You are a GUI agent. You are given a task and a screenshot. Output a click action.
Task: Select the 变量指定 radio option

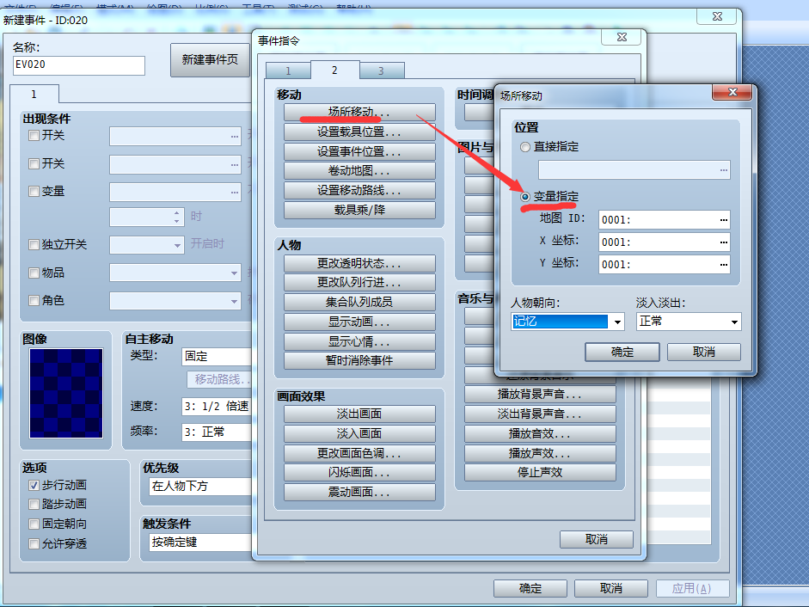click(525, 197)
